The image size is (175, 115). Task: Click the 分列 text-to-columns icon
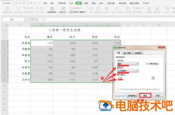91,9
